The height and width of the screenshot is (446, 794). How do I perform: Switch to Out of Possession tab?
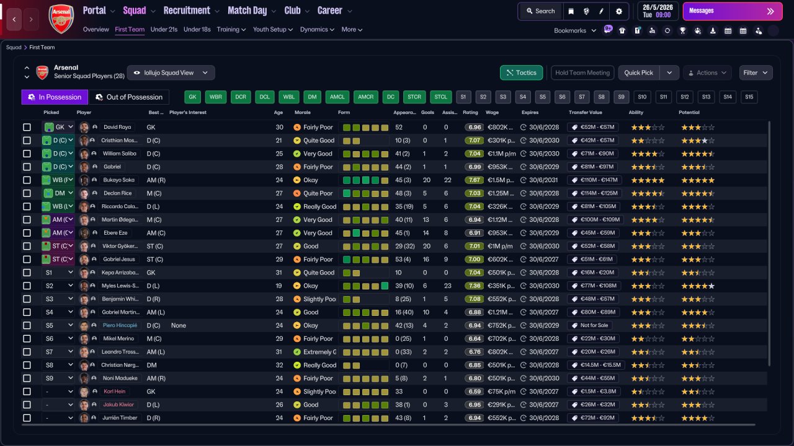point(129,97)
